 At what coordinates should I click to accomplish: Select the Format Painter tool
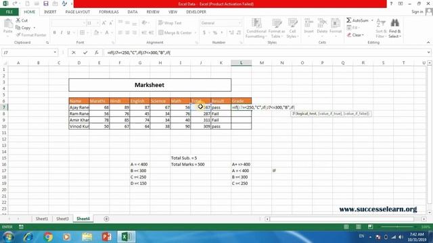31,35
